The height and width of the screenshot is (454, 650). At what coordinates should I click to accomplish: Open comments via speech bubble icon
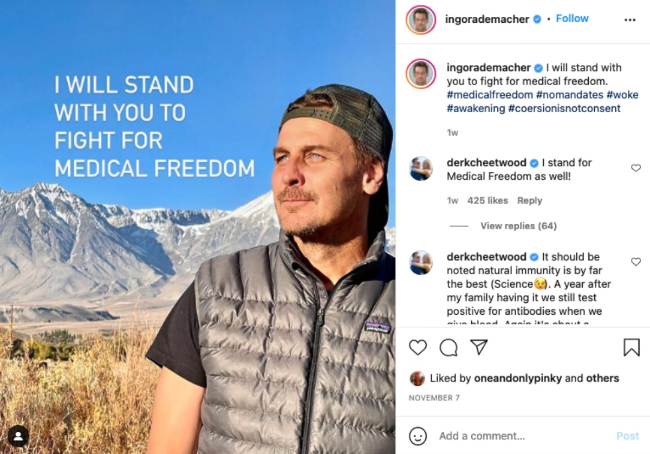tap(448, 347)
